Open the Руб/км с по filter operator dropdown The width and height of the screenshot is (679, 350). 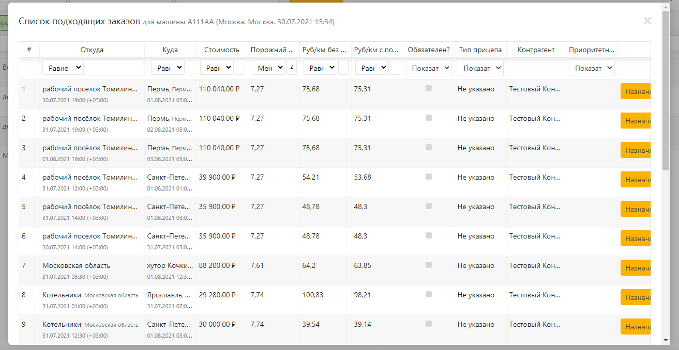[x=372, y=68]
